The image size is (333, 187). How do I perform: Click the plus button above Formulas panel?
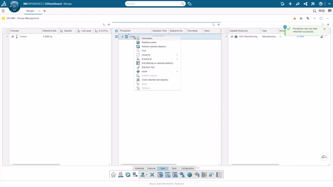[109, 25]
